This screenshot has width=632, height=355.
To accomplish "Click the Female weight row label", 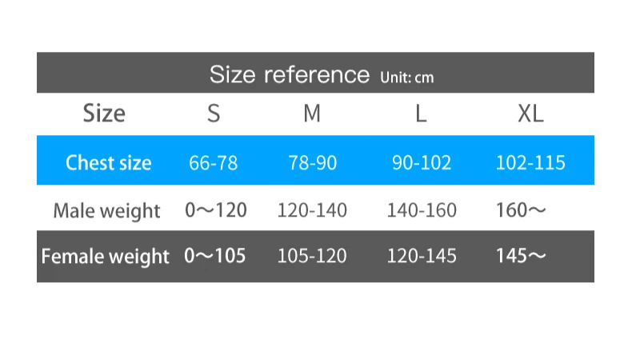I will (x=105, y=257).
